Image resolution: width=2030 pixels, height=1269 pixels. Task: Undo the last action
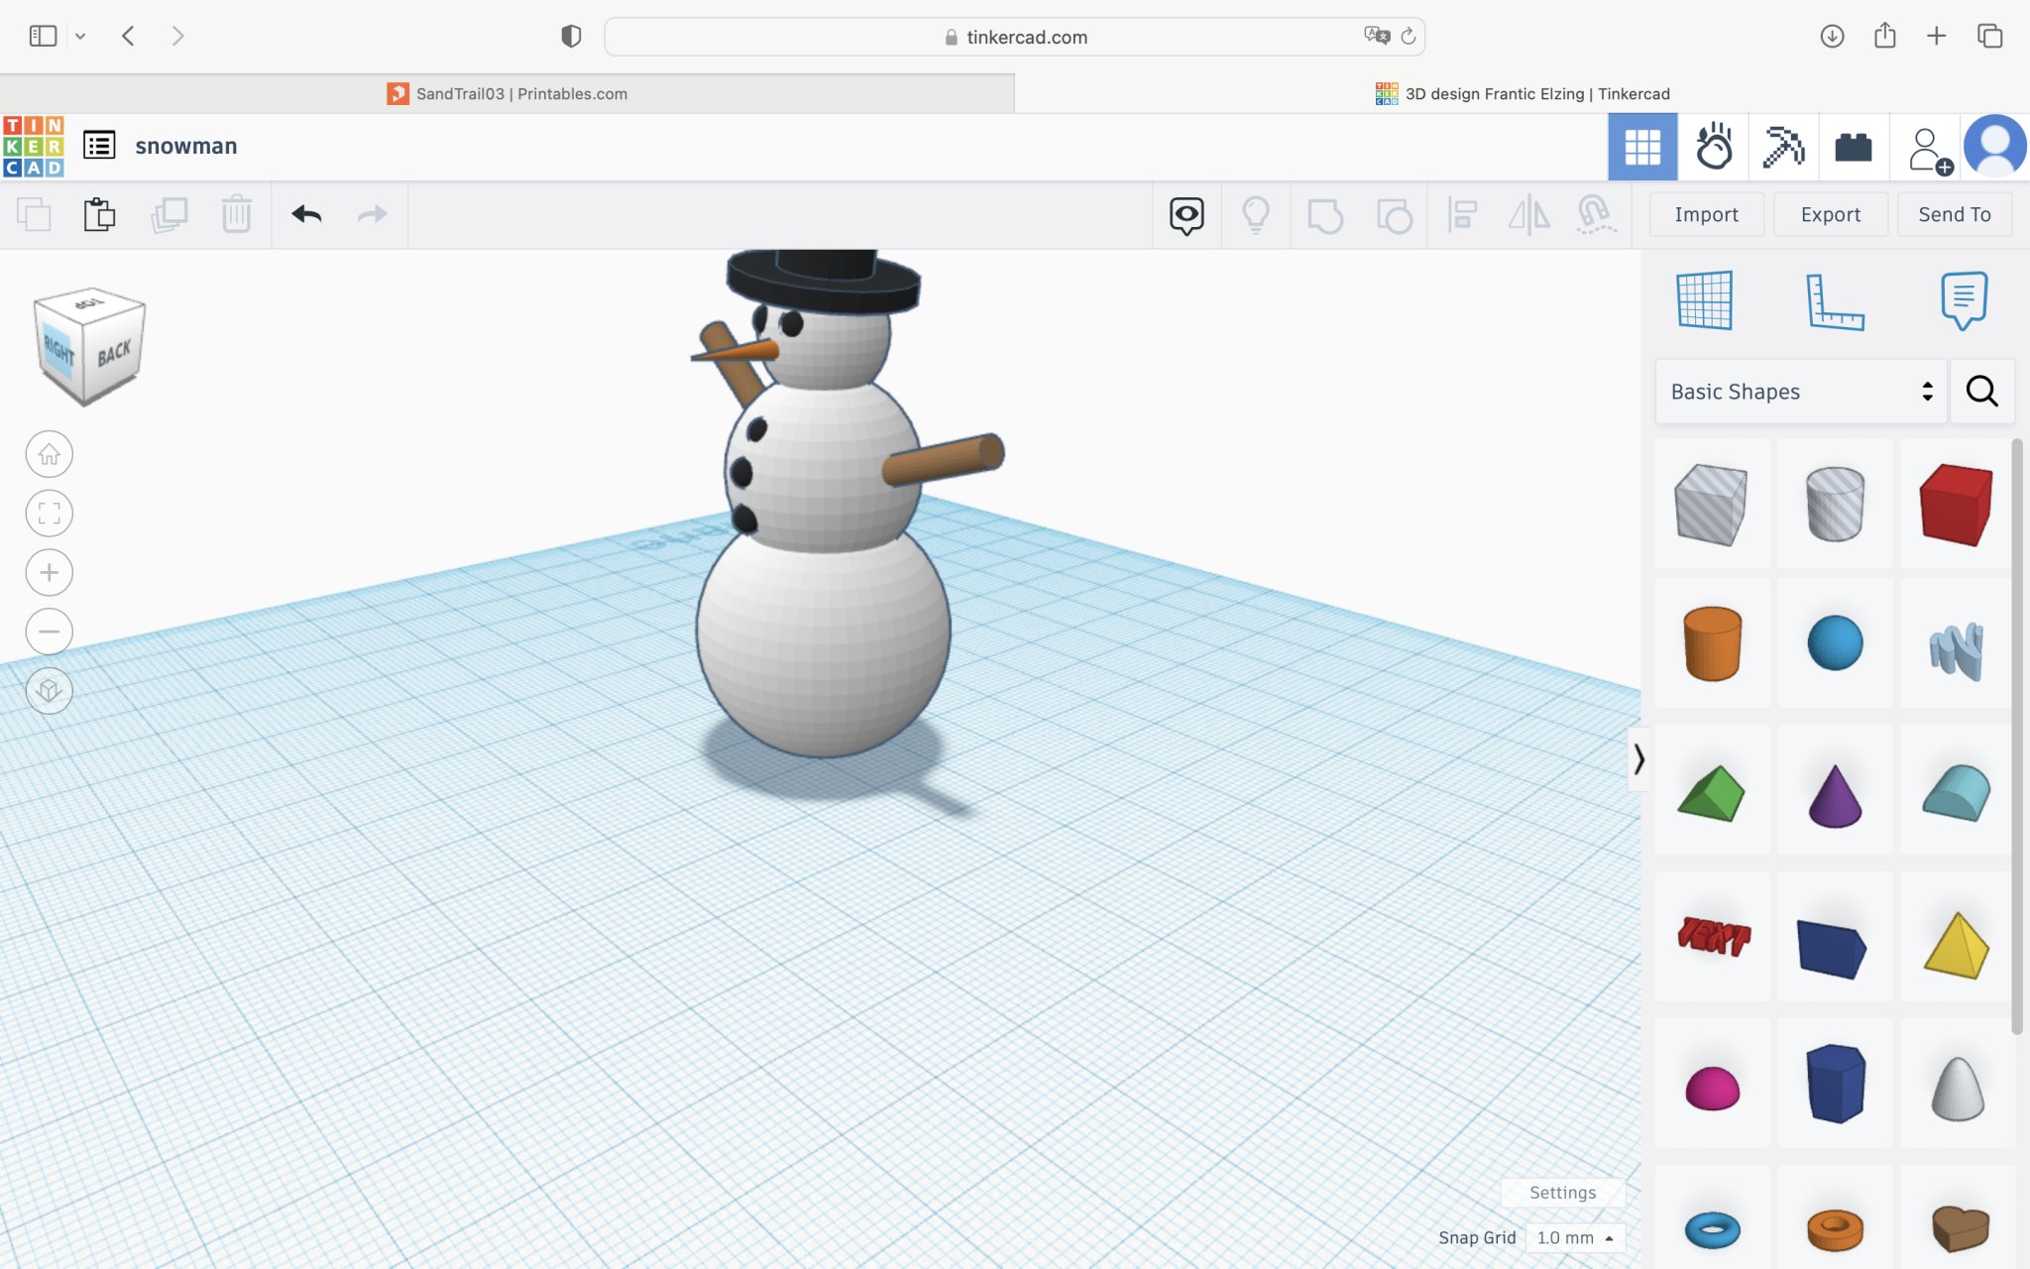click(307, 214)
